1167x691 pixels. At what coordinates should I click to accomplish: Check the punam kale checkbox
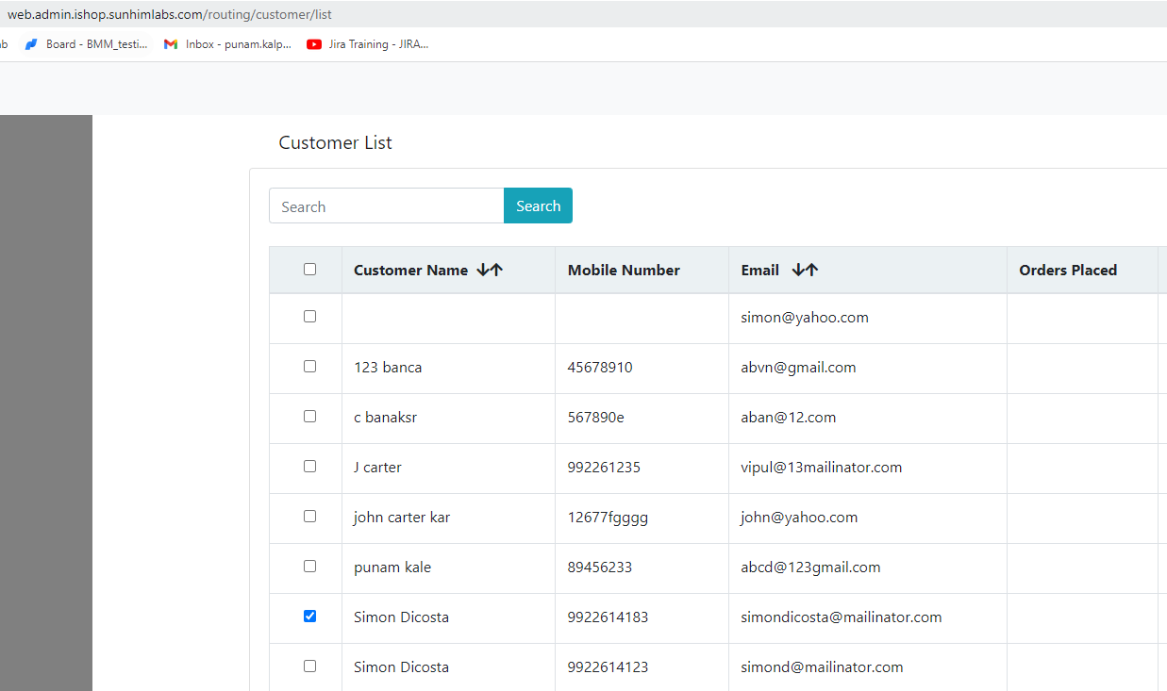[309, 567]
